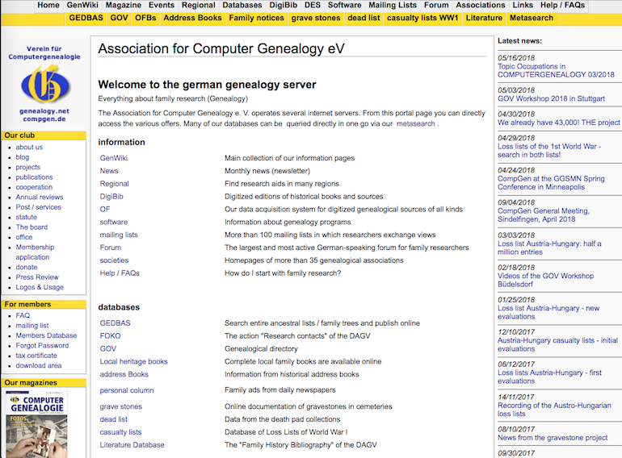Go to Events in the top menu

[x=162, y=5]
